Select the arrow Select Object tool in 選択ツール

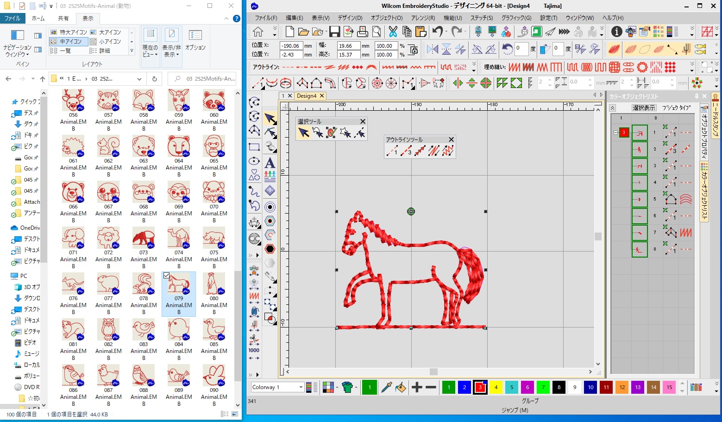303,133
